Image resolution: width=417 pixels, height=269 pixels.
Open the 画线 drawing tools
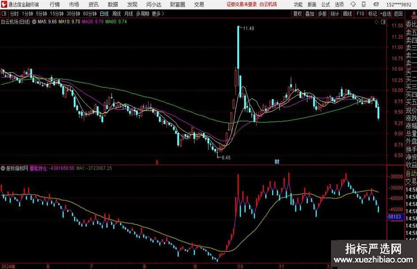coord(347,14)
